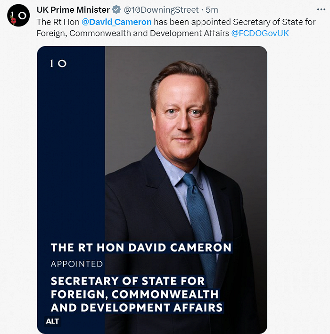Open the @10DowningStreet handle link
This screenshot has height=334, width=330.
coord(161,10)
